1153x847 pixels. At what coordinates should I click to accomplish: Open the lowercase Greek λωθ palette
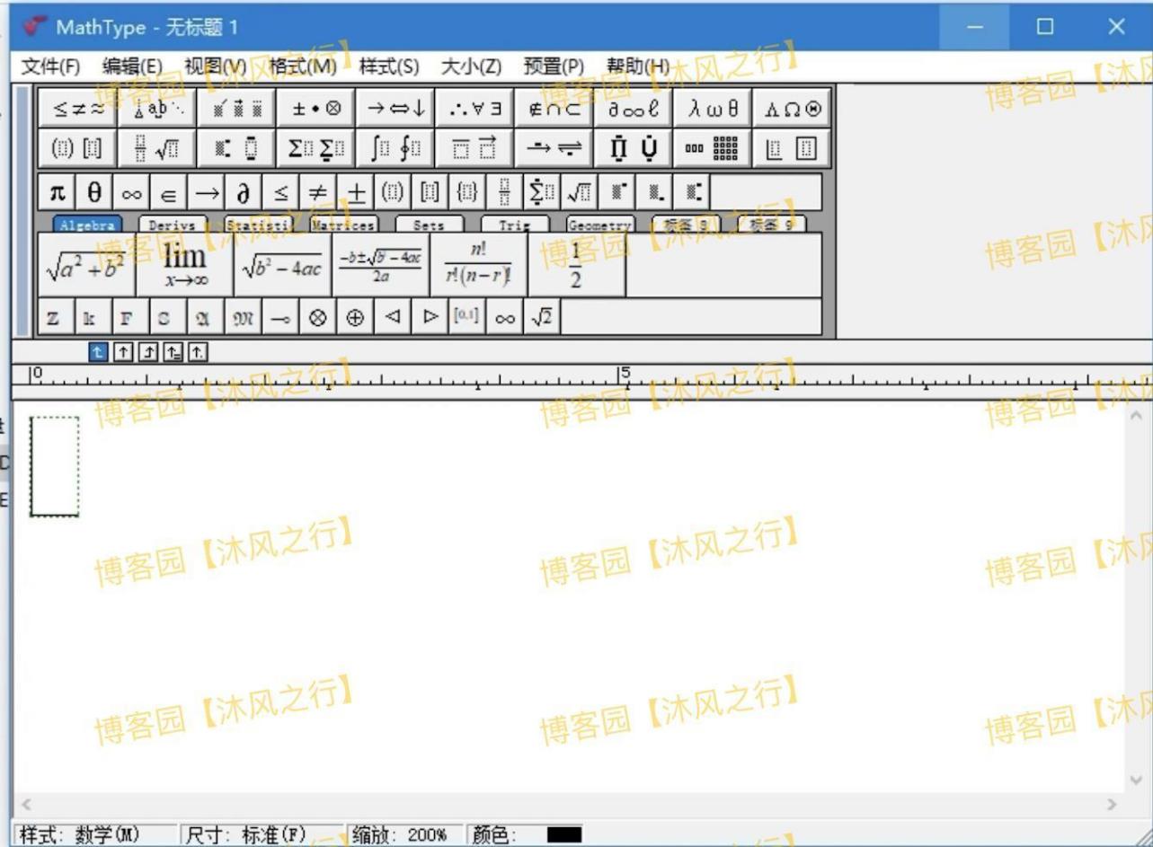tap(713, 109)
